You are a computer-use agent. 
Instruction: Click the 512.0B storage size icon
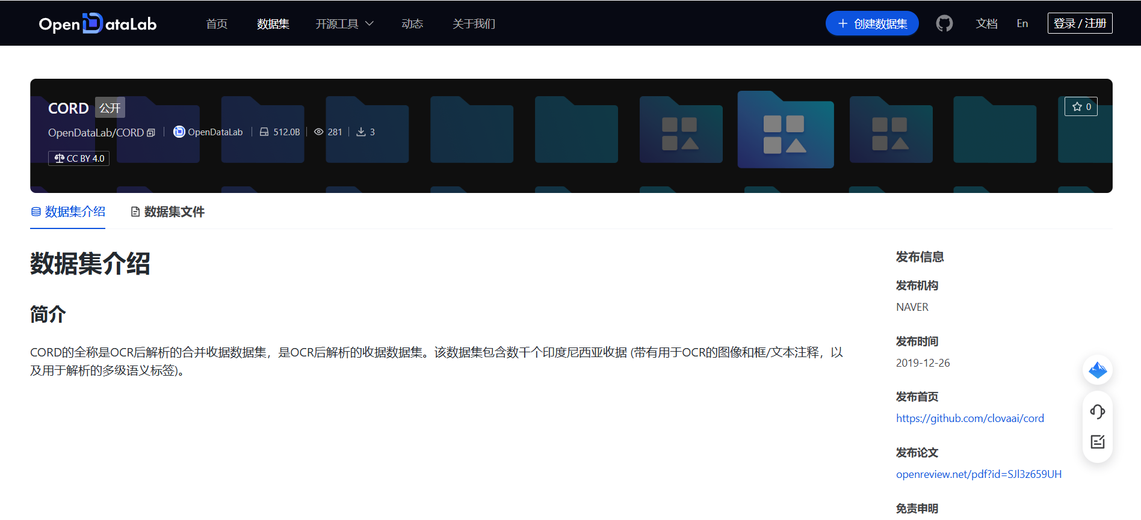pos(264,132)
